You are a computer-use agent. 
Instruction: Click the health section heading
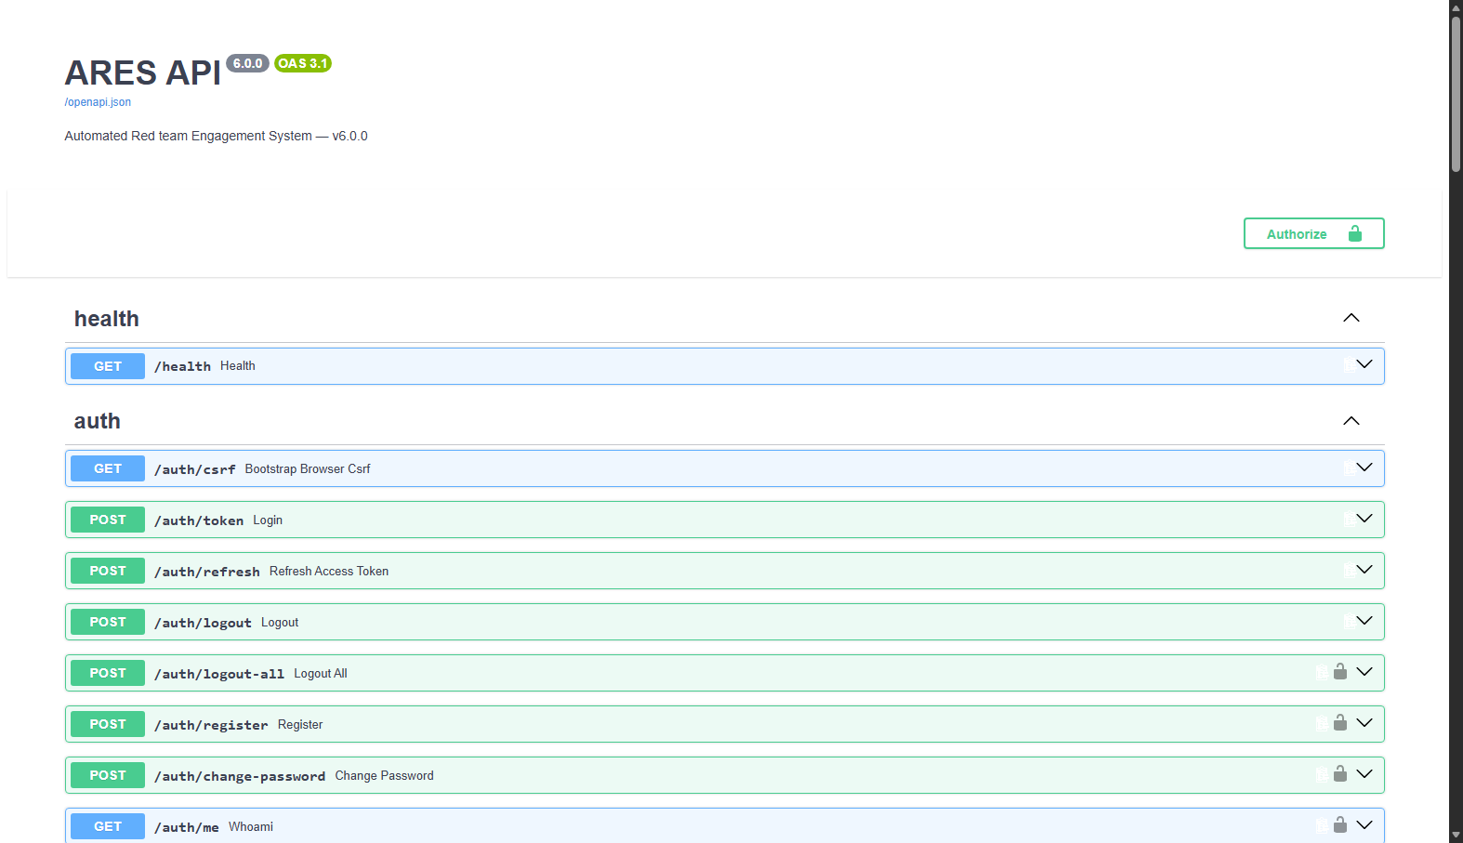107,319
